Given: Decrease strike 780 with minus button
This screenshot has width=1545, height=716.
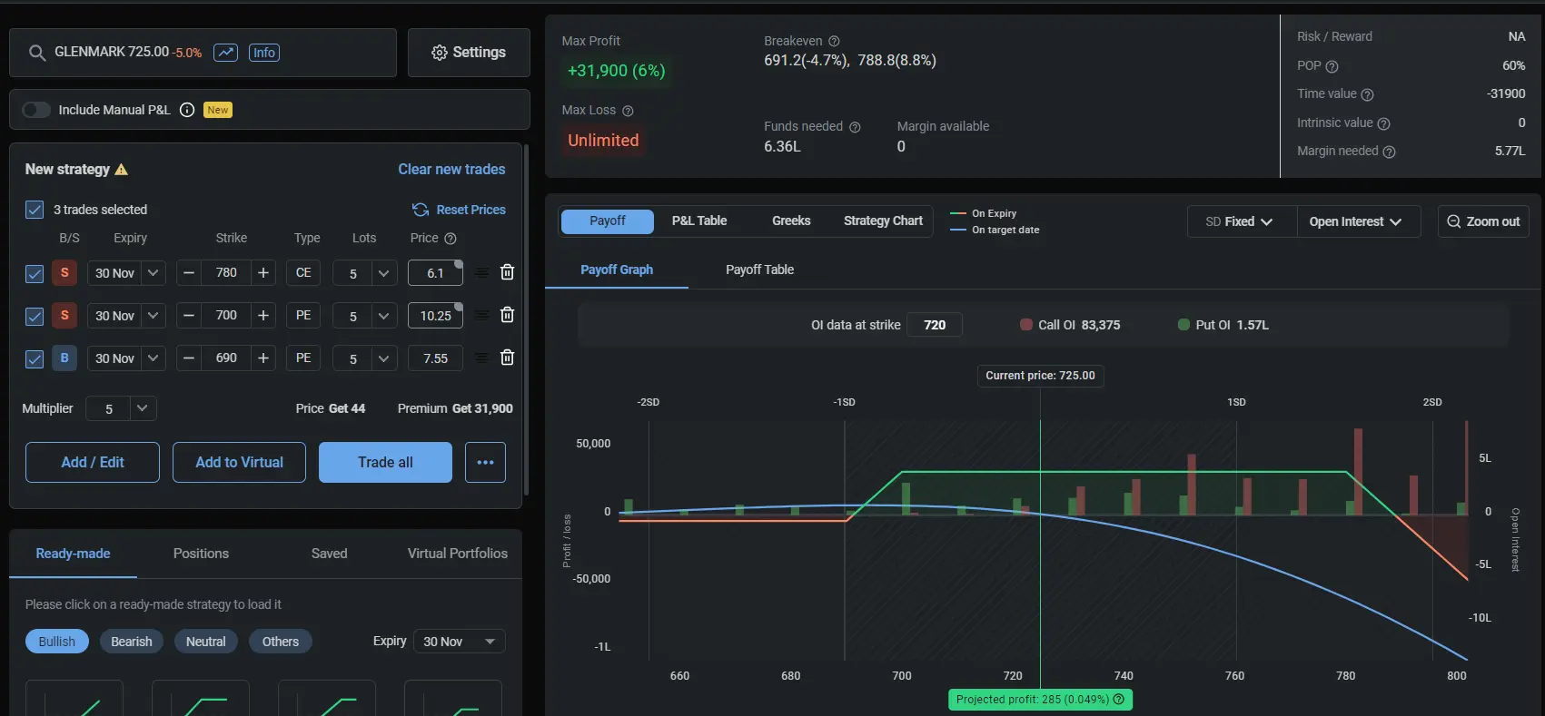Looking at the screenshot, I should pyautogui.click(x=189, y=272).
